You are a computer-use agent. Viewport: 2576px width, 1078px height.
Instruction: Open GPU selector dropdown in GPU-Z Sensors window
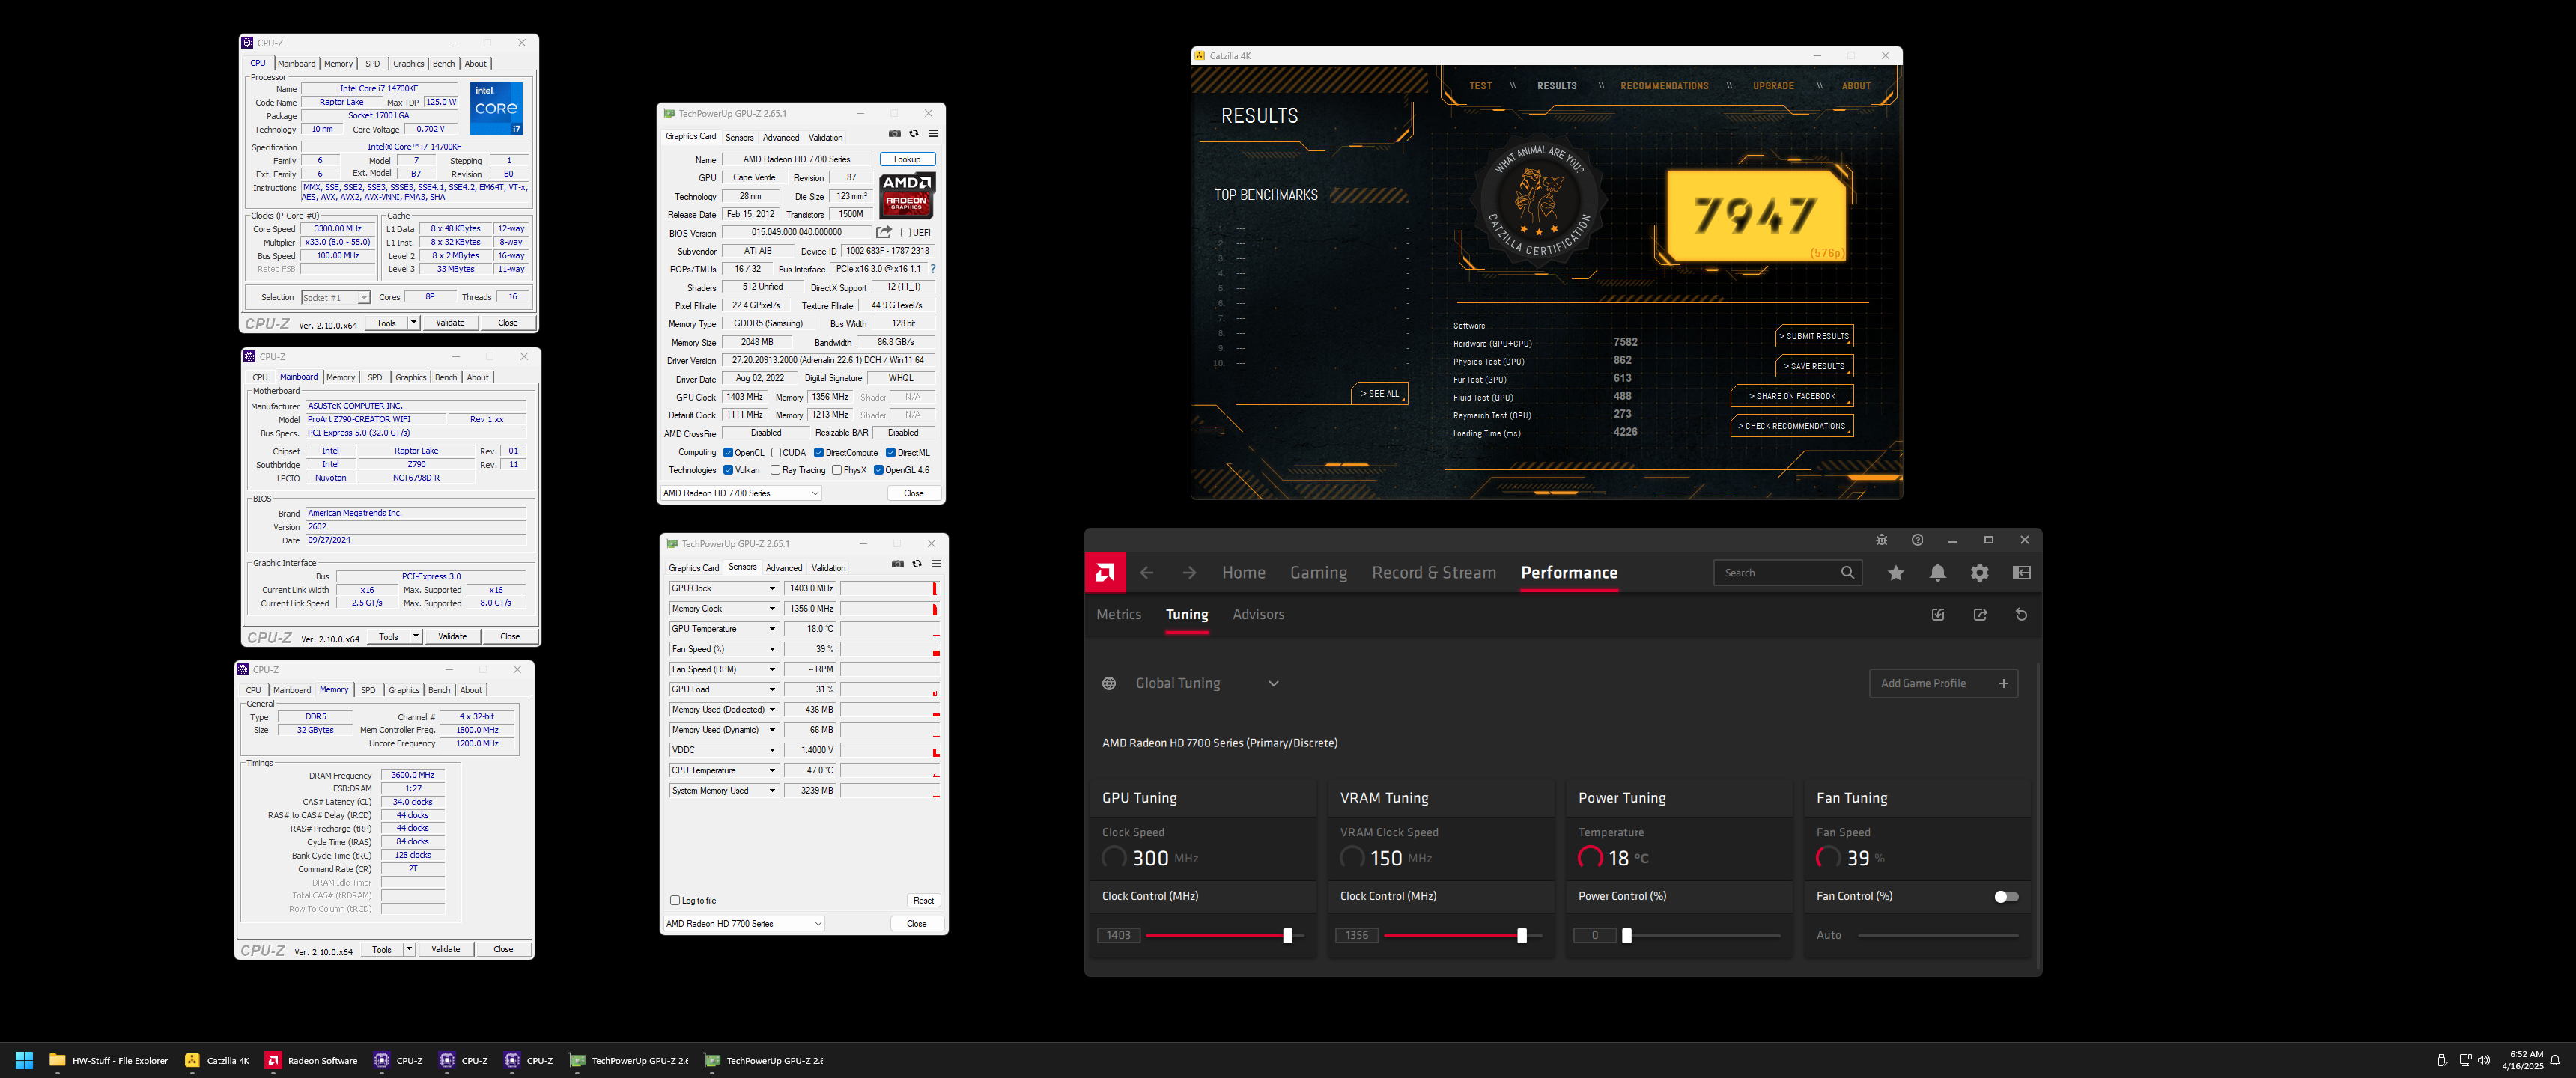[744, 923]
